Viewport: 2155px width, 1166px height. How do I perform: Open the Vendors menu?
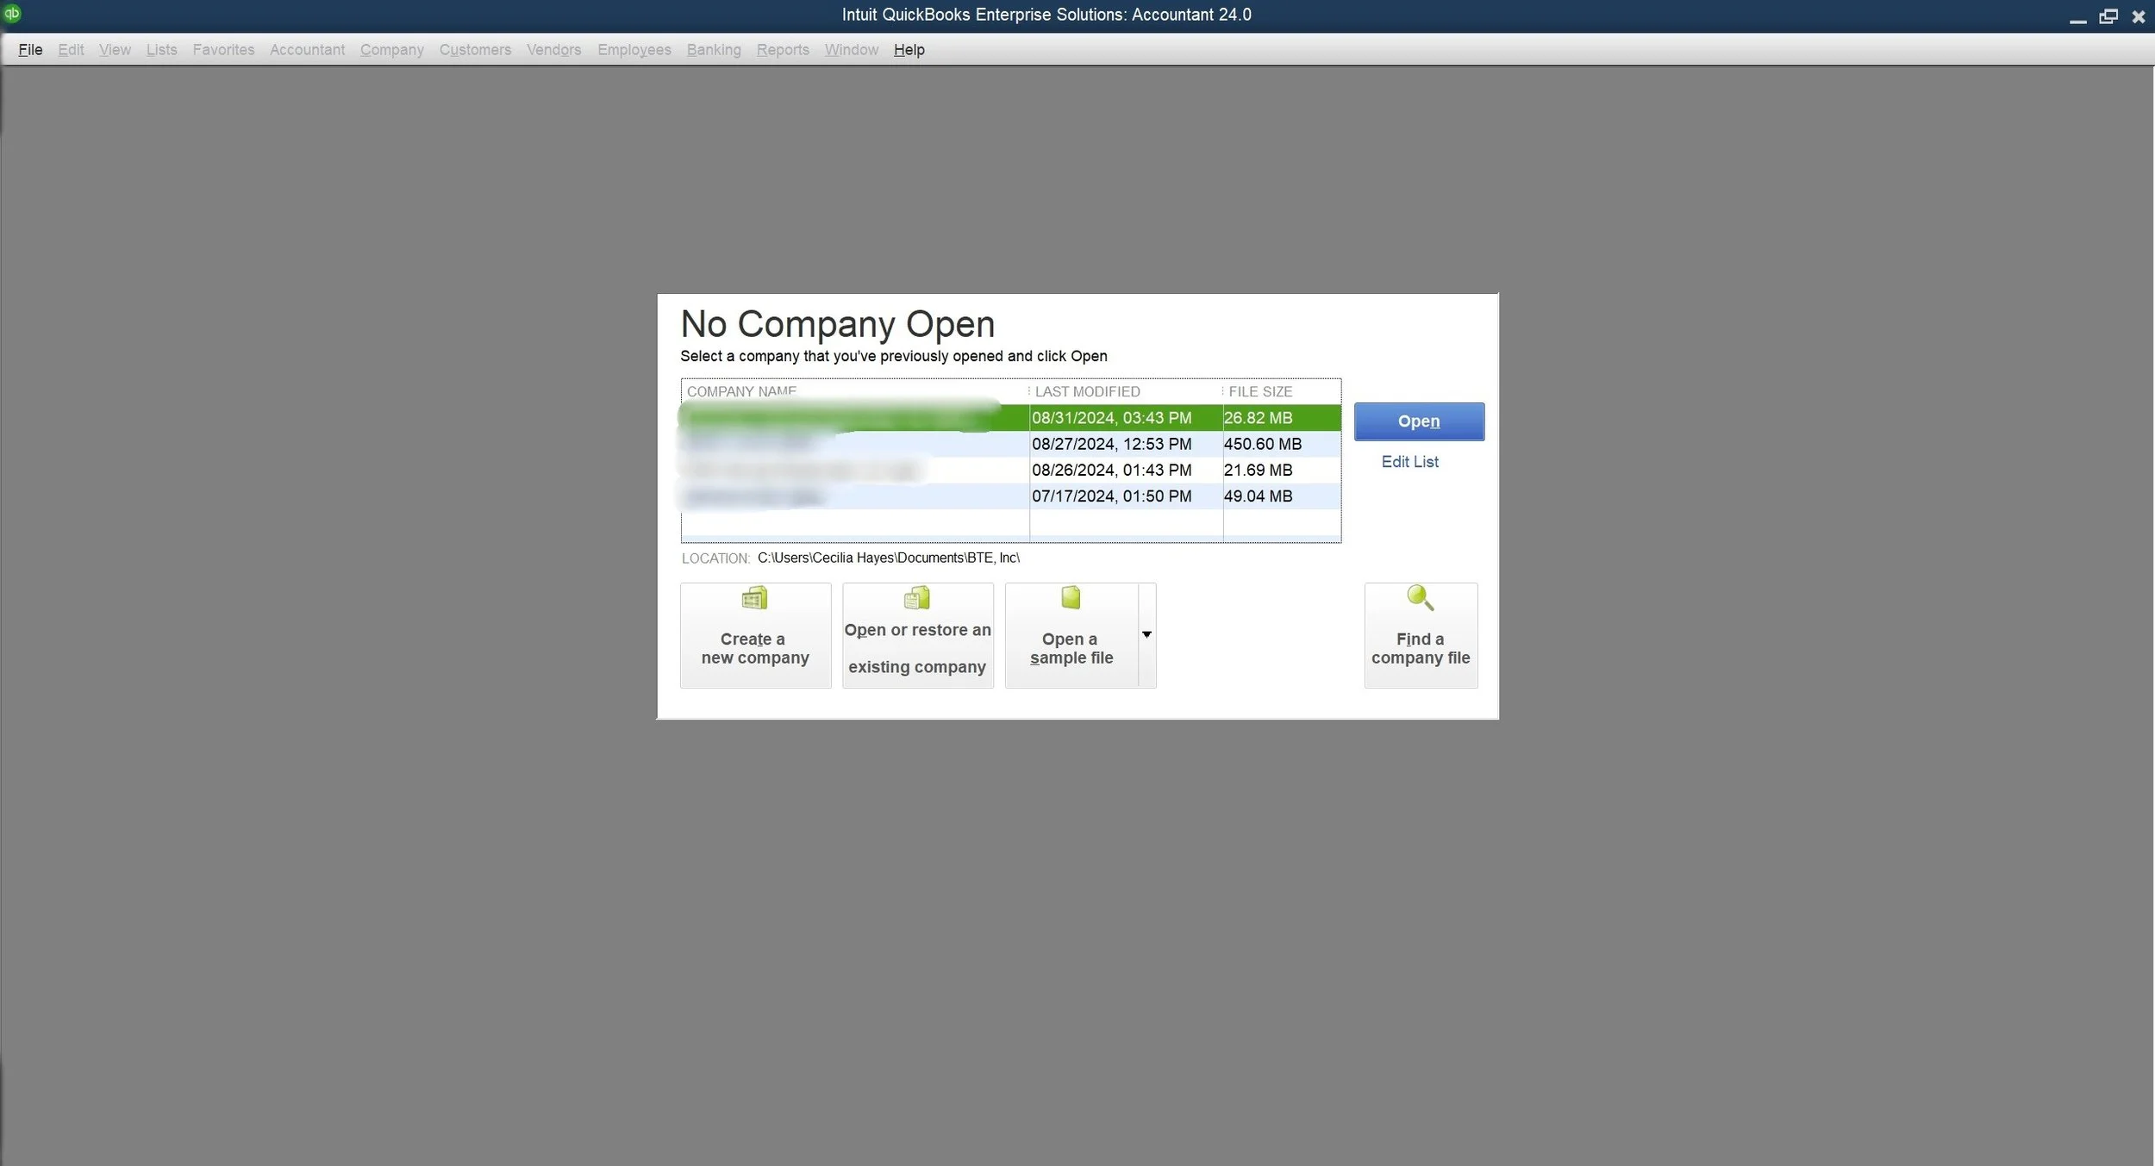(x=553, y=50)
